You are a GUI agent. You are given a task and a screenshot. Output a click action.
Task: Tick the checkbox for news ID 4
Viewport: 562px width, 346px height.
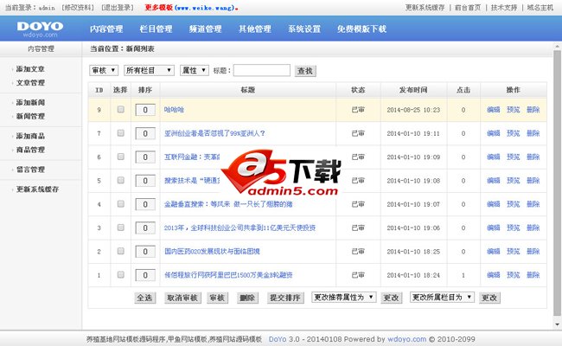click(121, 203)
